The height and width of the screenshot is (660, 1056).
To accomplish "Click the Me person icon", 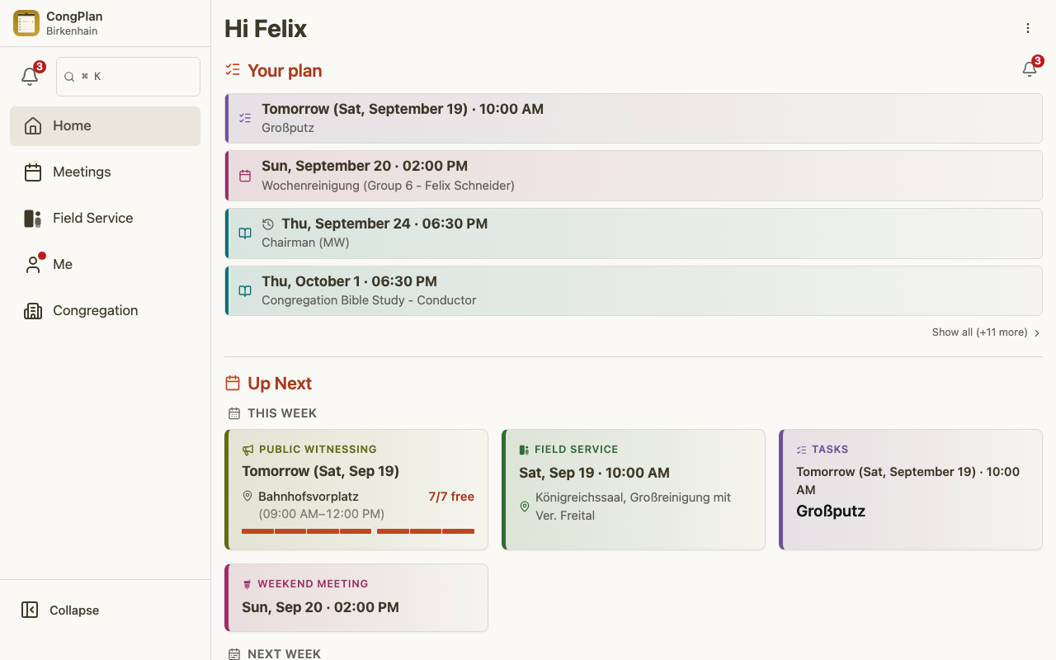I will click(x=33, y=264).
